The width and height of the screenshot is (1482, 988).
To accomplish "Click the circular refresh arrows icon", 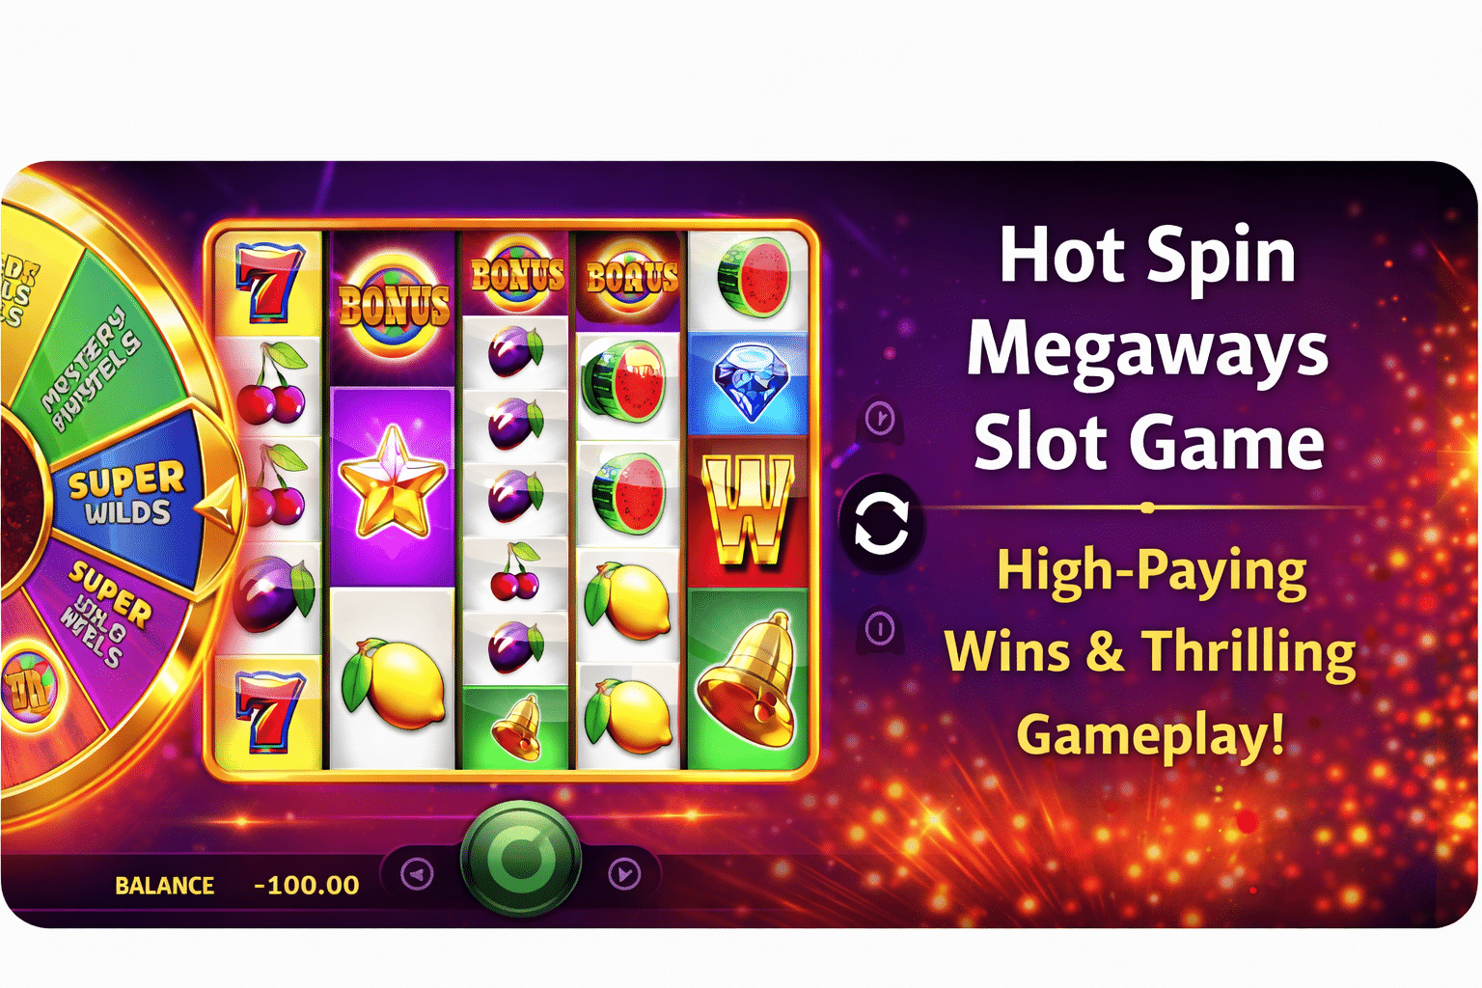I will [881, 526].
